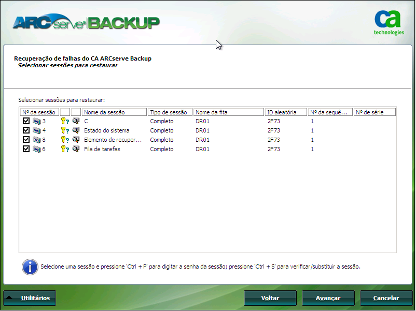Click 'Completo' in Estado do sistema row

tap(161, 130)
